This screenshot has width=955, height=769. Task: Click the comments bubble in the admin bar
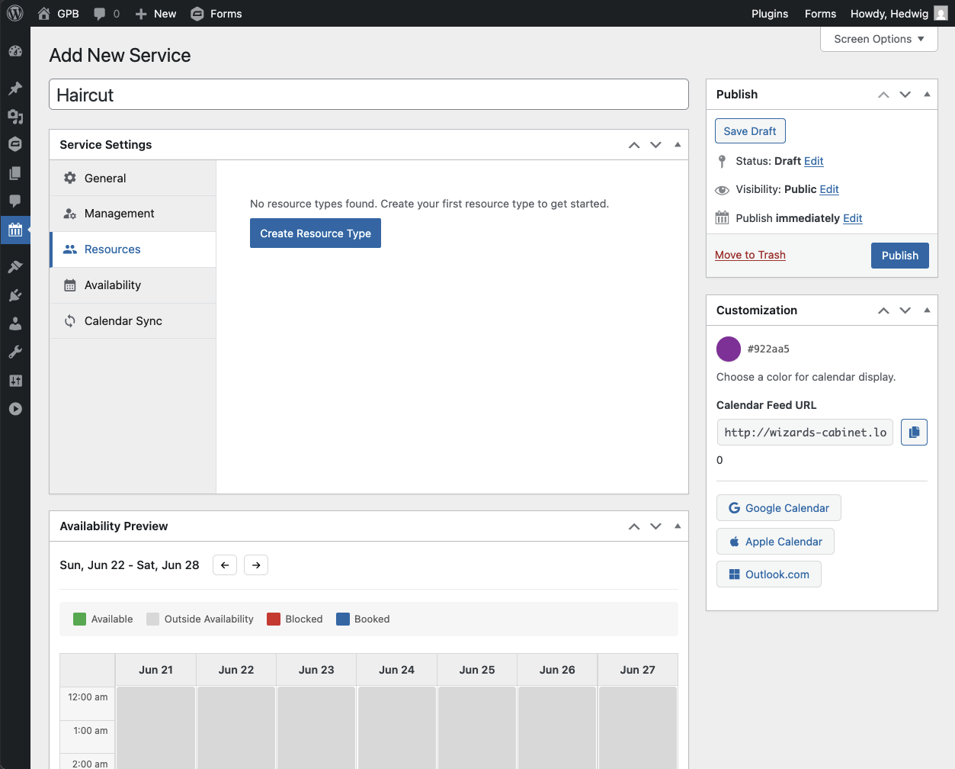click(100, 14)
